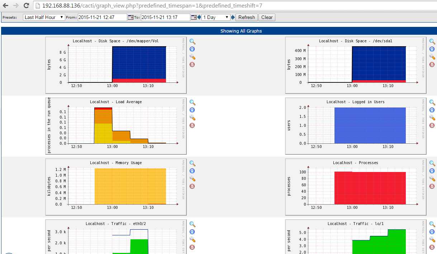Click red page-top arrow beside Memory Usage graph

point(192,186)
